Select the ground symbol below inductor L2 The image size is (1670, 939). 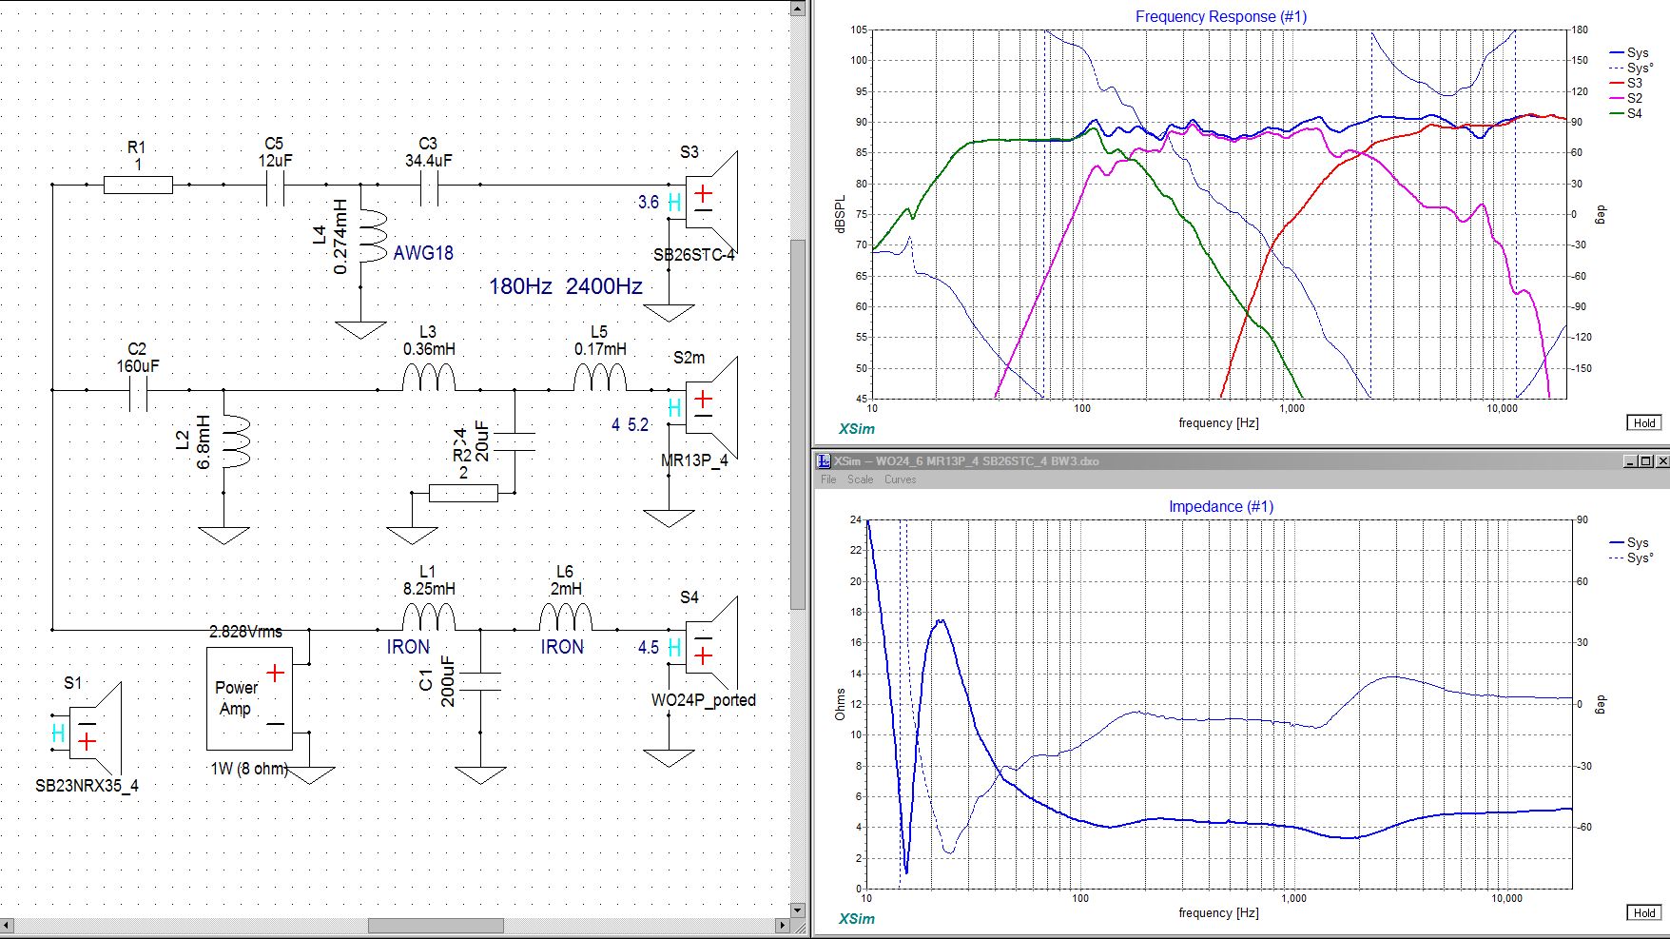click(x=223, y=535)
